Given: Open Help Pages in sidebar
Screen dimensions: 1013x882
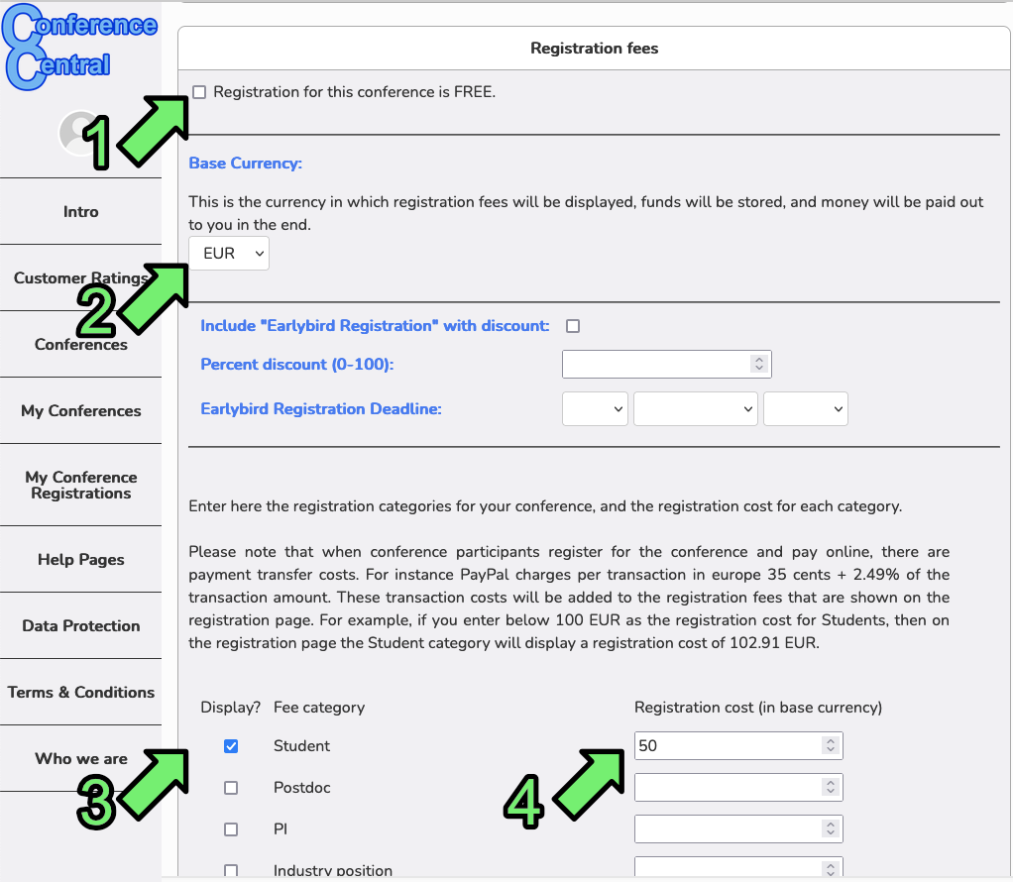Looking at the screenshot, I should click(80, 560).
